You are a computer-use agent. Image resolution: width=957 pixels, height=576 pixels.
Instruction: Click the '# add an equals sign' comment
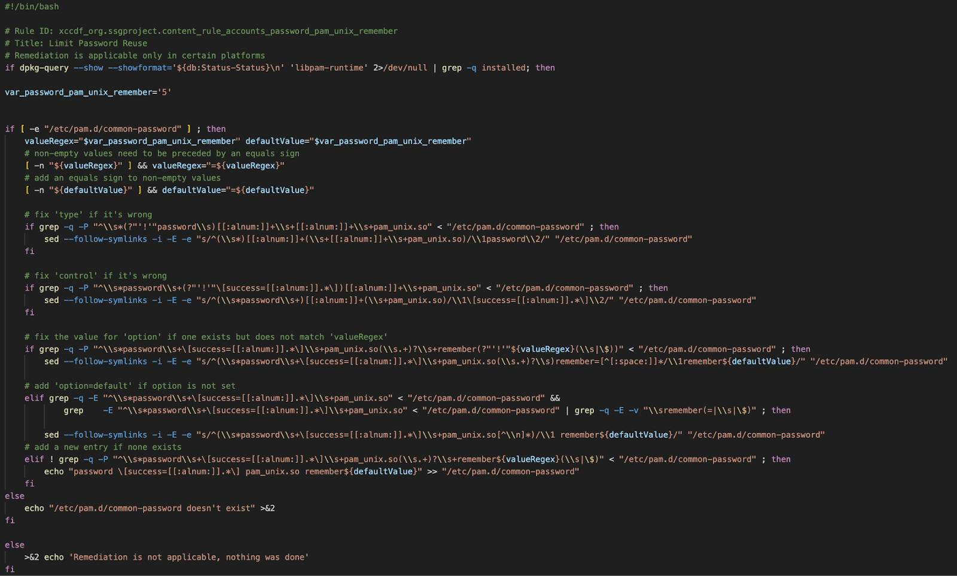point(123,178)
